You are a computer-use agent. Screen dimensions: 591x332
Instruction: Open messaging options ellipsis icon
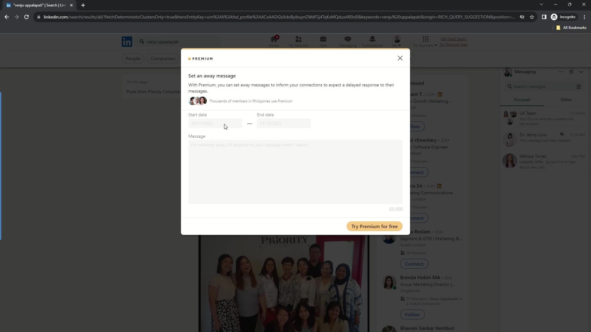(x=561, y=72)
